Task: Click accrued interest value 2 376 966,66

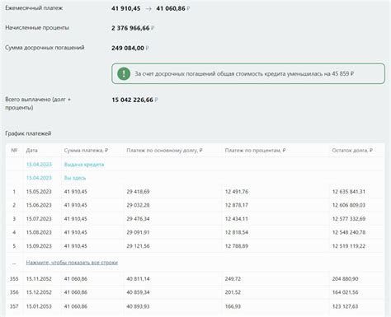Action: click(130, 28)
